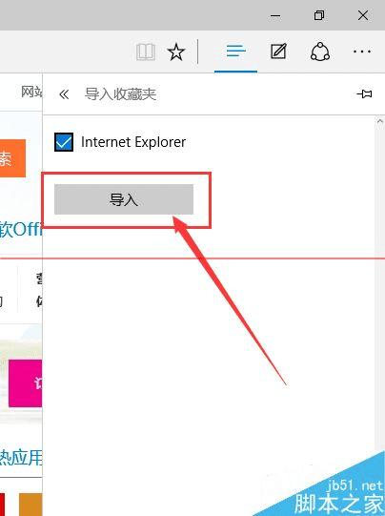Viewport: 385px width, 516px height.
Task: Close the browser window
Action: pos(363,15)
